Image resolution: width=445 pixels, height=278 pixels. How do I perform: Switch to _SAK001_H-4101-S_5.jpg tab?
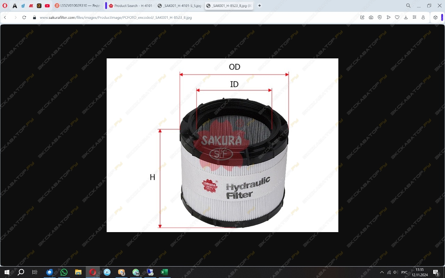click(179, 6)
